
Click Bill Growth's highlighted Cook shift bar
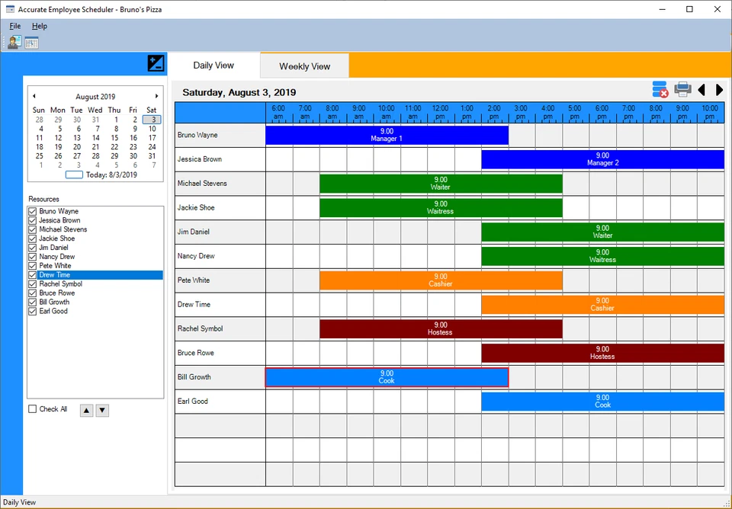[387, 376]
